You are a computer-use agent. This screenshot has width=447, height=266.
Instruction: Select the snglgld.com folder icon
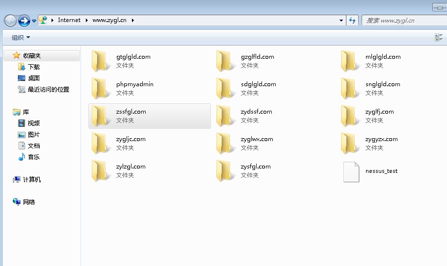click(349, 89)
